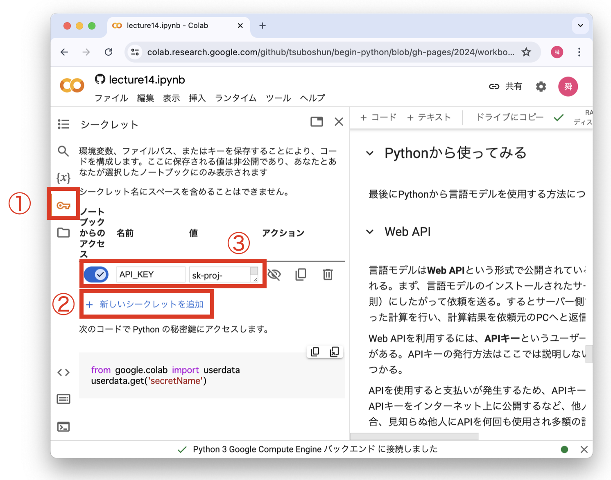Open the variables {x} panel icon
The height and width of the screenshot is (480, 611).
pos(63,178)
